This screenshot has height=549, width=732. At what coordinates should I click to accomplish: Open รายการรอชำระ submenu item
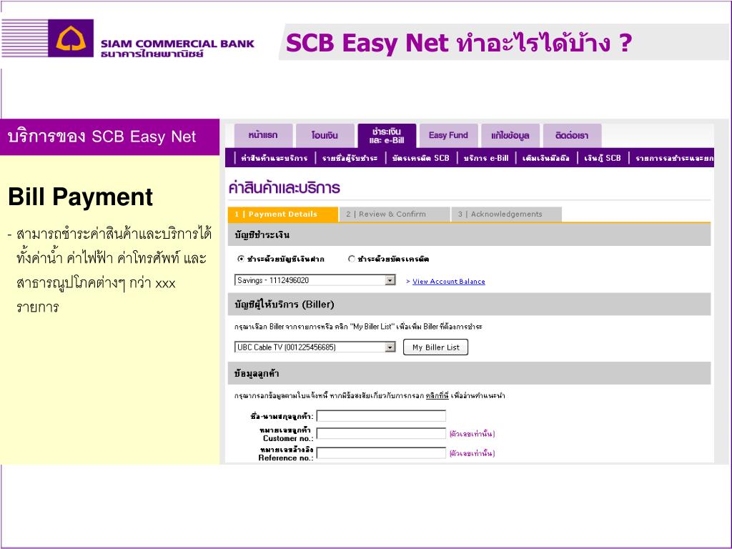(674, 158)
